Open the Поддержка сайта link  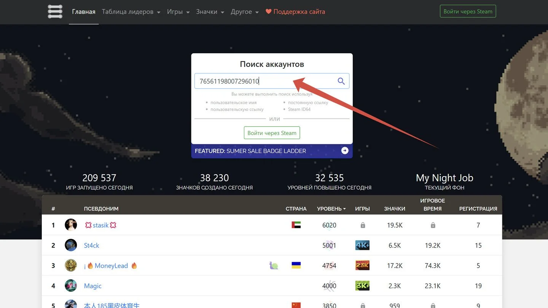coord(295,12)
